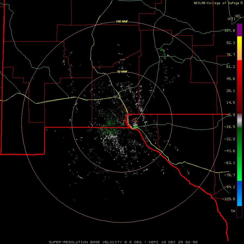Click the Super-Resolution Base Velocity caption text
The width and height of the screenshot is (244, 244).
tap(123, 242)
